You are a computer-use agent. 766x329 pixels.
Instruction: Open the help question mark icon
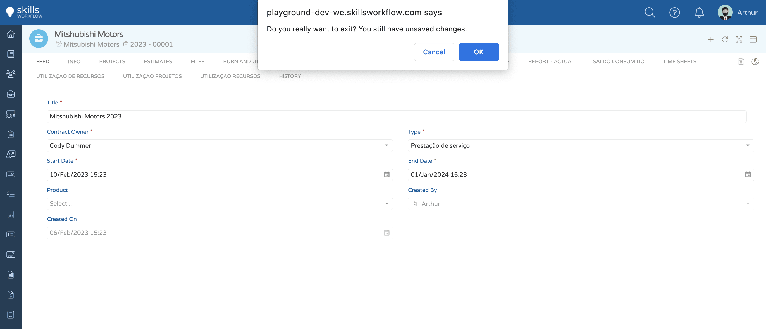pyautogui.click(x=674, y=13)
